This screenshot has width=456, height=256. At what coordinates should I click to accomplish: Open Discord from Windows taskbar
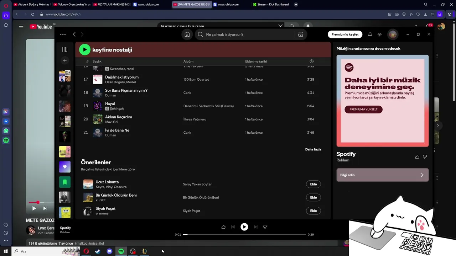(109, 251)
